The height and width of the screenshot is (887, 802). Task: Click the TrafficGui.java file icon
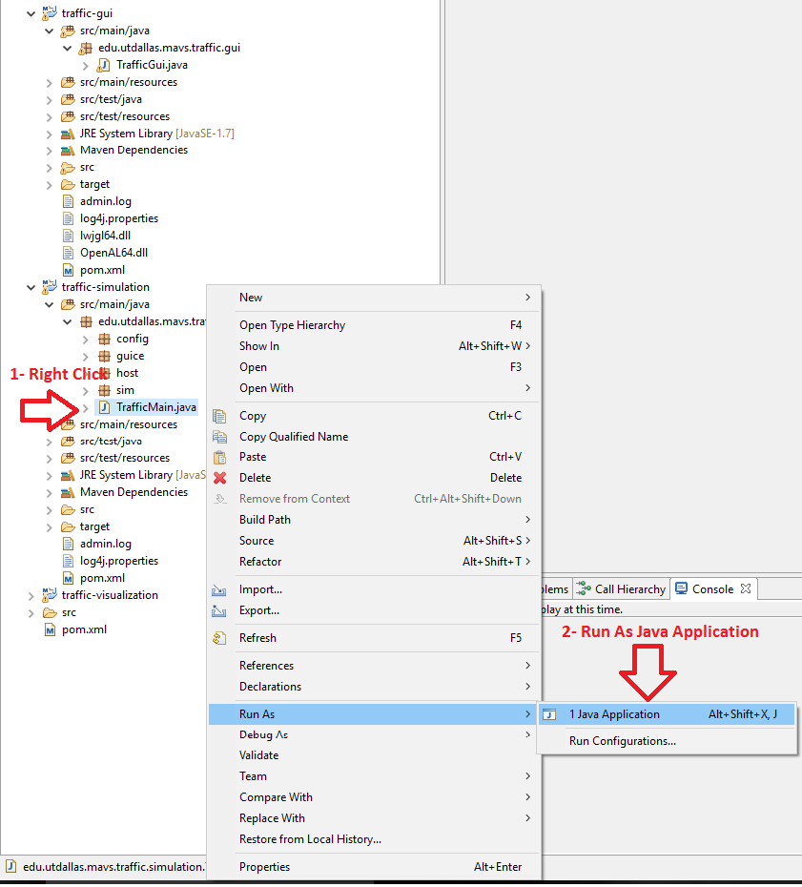[103, 65]
